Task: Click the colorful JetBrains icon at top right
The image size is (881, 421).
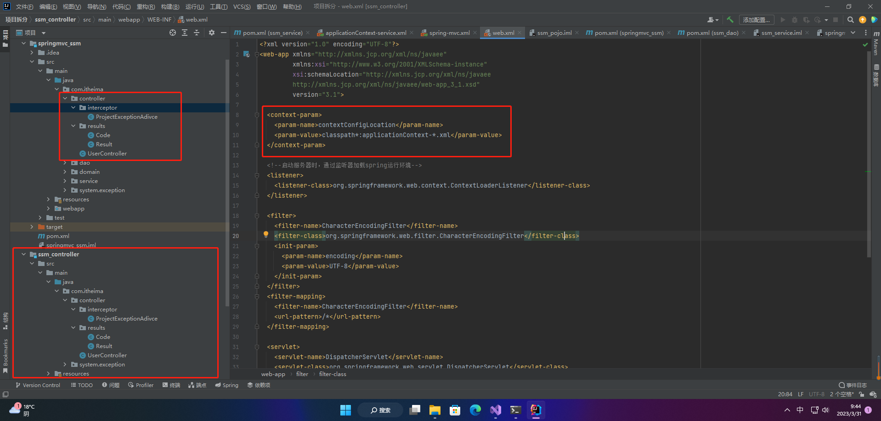Action: 875,20
